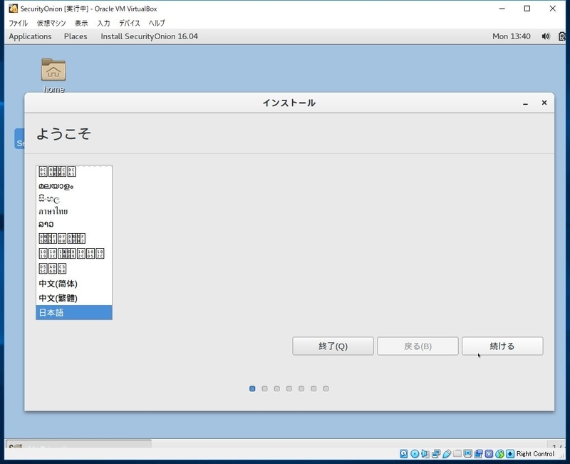Click the mouse integration status icon

[x=500, y=454]
